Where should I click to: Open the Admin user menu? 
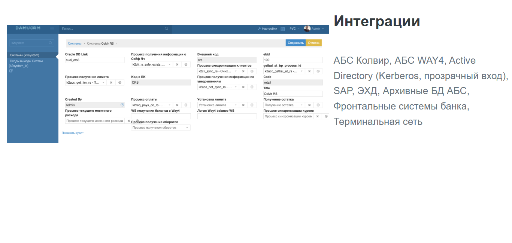(318, 28)
